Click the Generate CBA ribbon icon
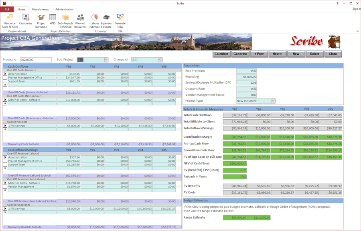Image resolution: width=361 pixels, height=231 pixels. pyautogui.click(x=120, y=21)
